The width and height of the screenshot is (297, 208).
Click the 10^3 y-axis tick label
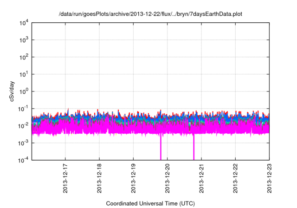(x=24, y=40)
